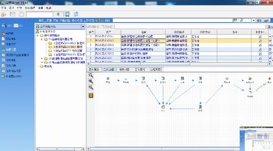The image size is (273, 151).
Task: Toggle the checkbox in row PLM-ZLC-003-1
Action: pos(260,36)
